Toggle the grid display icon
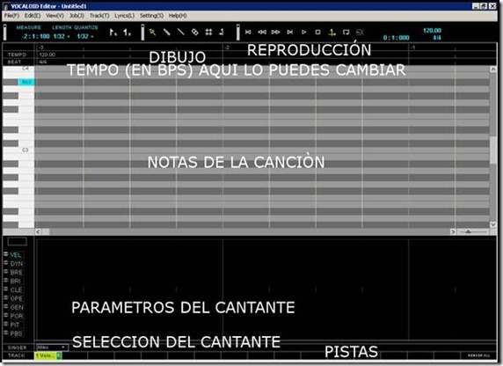The width and height of the screenshot is (503, 366). click(208, 32)
